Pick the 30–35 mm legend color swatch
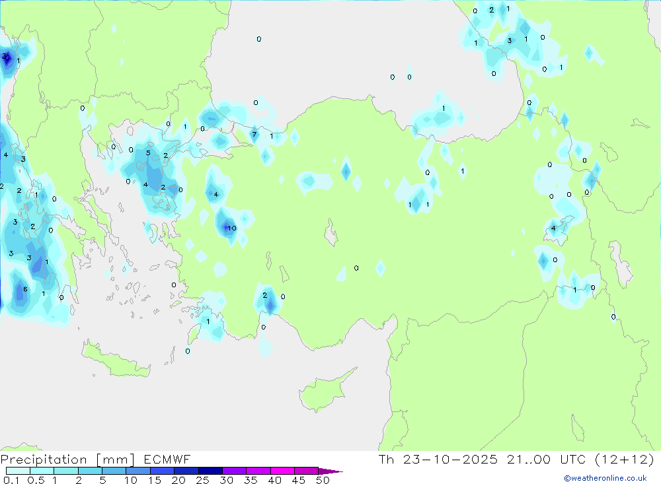The height and width of the screenshot is (484, 661). 235,471
